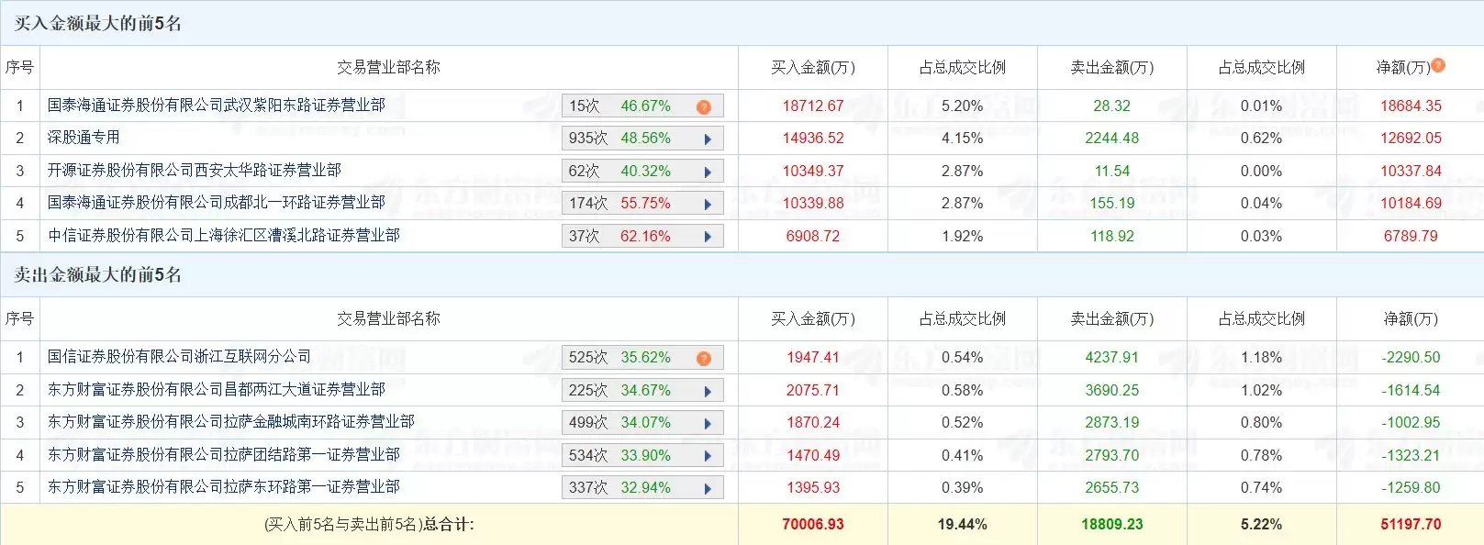Expand arrow for 拉萨团结路第一 row
This screenshot has width=1484, height=545.
(x=708, y=456)
